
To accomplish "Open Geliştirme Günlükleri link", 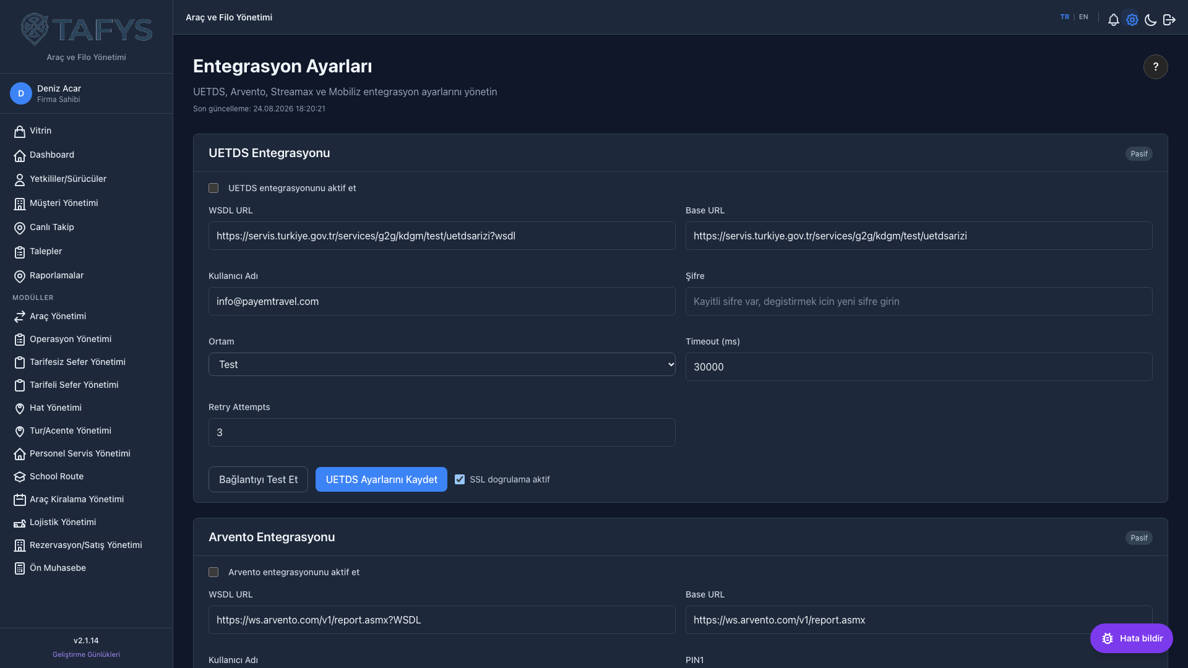I will 86,654.
